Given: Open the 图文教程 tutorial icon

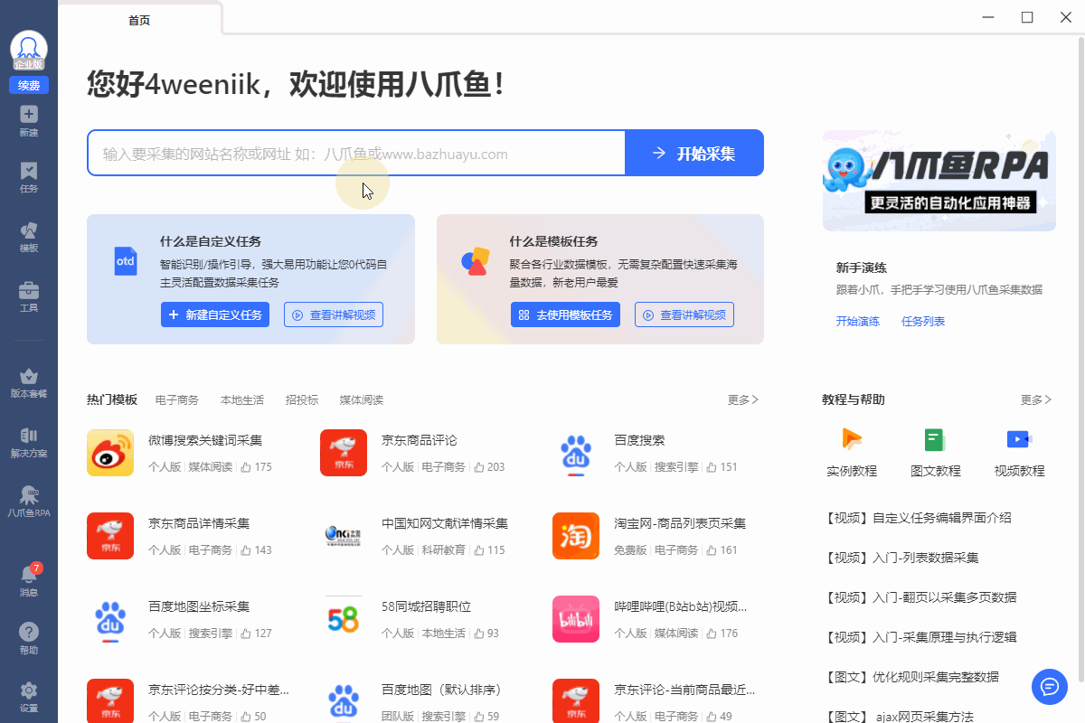Looking at the screenshot, I should click(x=935, y=440).
